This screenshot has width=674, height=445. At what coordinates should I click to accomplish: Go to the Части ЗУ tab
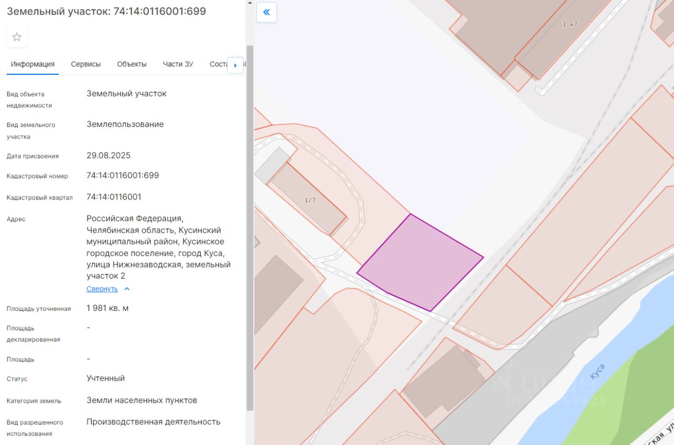pos(178,64)
